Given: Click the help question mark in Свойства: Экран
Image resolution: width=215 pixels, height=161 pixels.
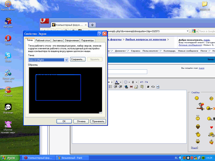Looking at the screenshot, I should pos(100,34).
